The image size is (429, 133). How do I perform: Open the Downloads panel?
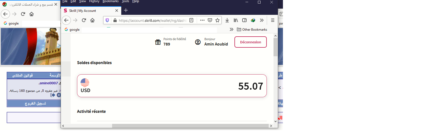click(227, 20)
